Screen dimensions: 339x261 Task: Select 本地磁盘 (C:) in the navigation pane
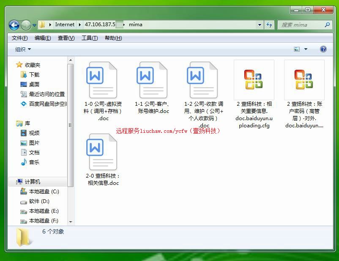(x=44, y=192)
